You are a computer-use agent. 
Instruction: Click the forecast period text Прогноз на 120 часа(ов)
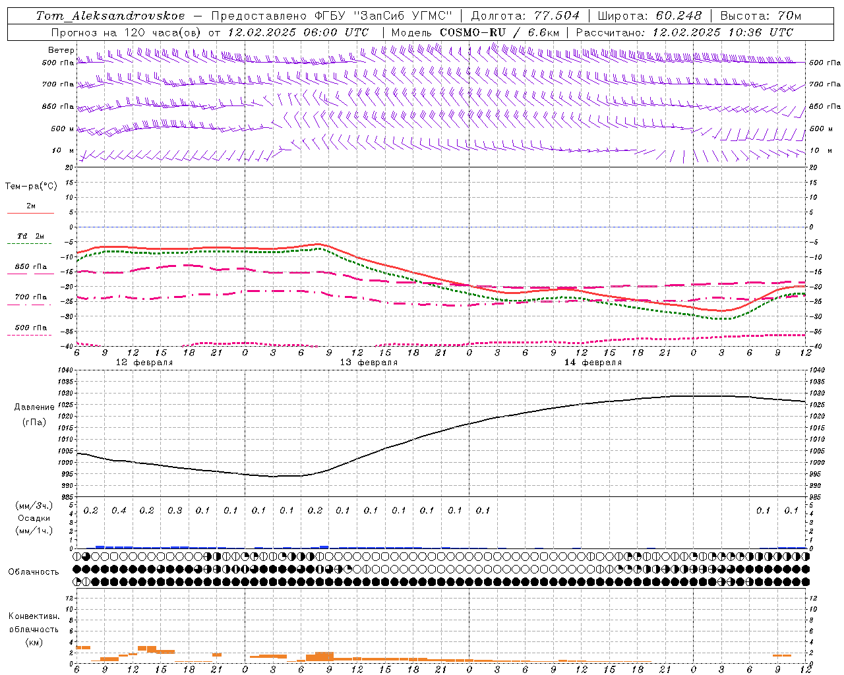tap(127, 32)
